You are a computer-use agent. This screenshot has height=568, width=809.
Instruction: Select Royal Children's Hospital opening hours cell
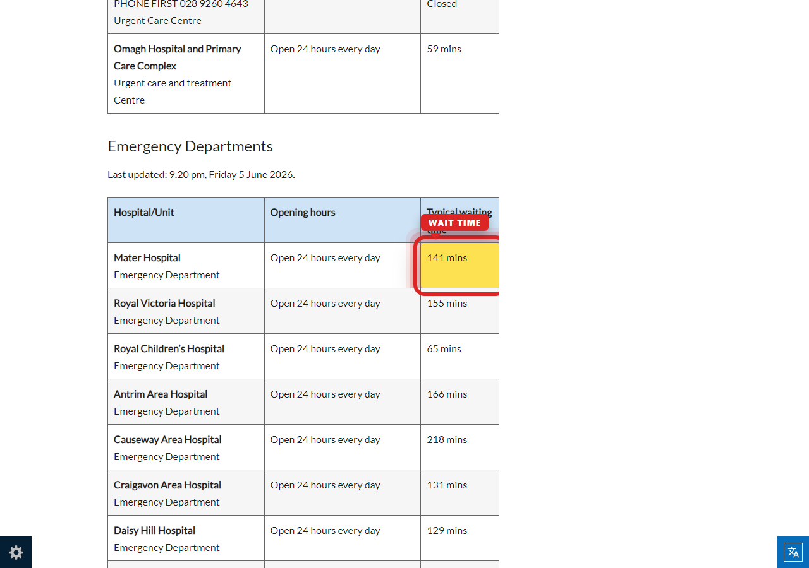pos(343,356)
